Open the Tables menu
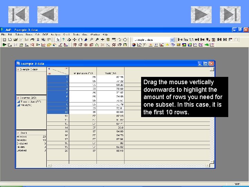Image resolution: width=249 pixels, height=187 pixels. point(19,35)
